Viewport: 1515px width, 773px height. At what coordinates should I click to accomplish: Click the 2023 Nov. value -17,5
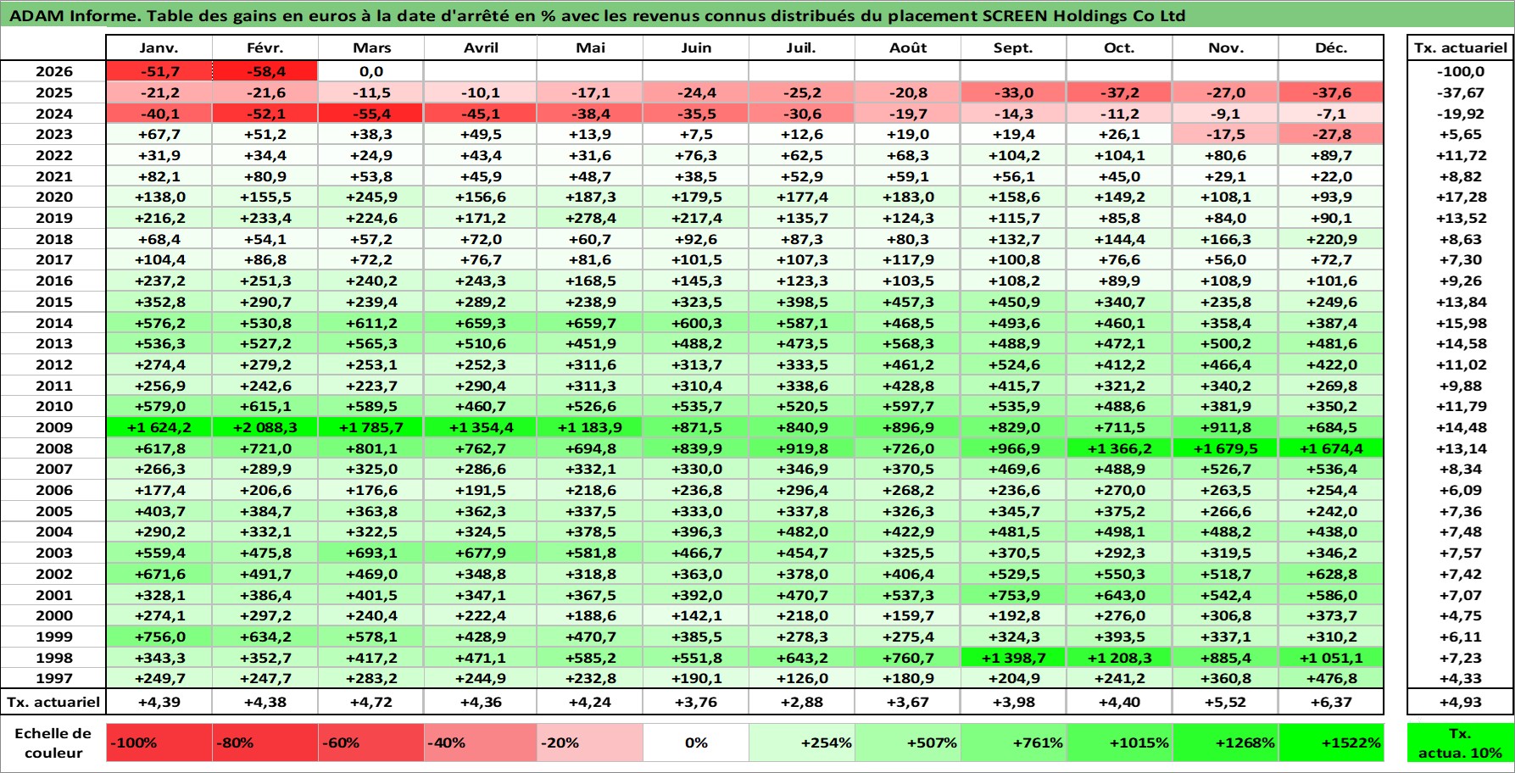pos(1225,135)
